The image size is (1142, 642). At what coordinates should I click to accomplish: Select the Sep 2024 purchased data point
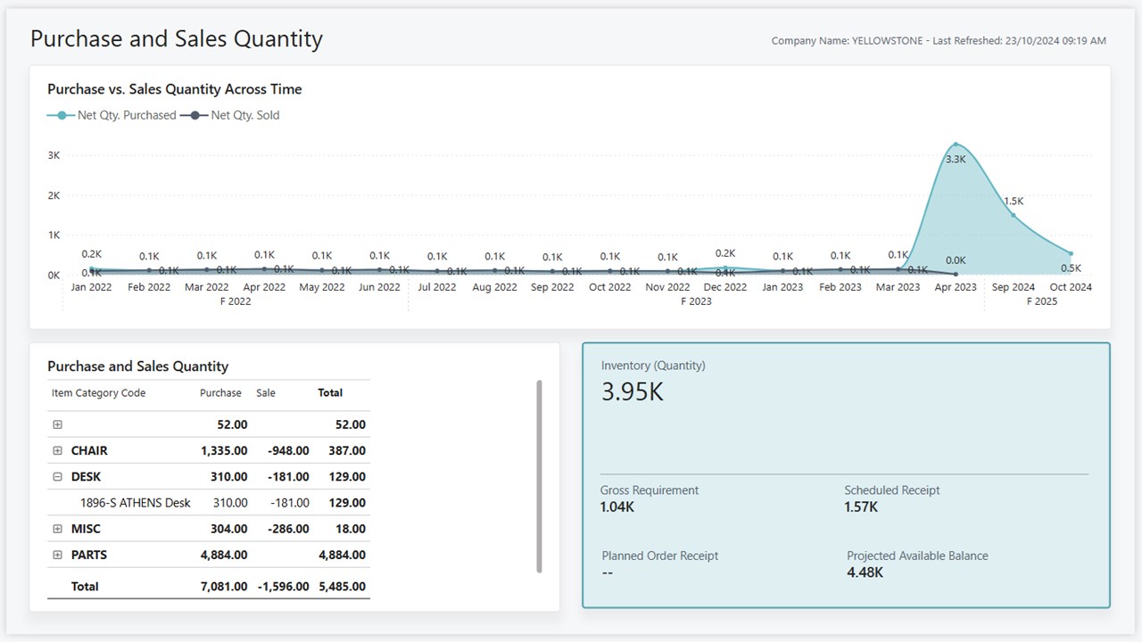[x=1013, y=215]
